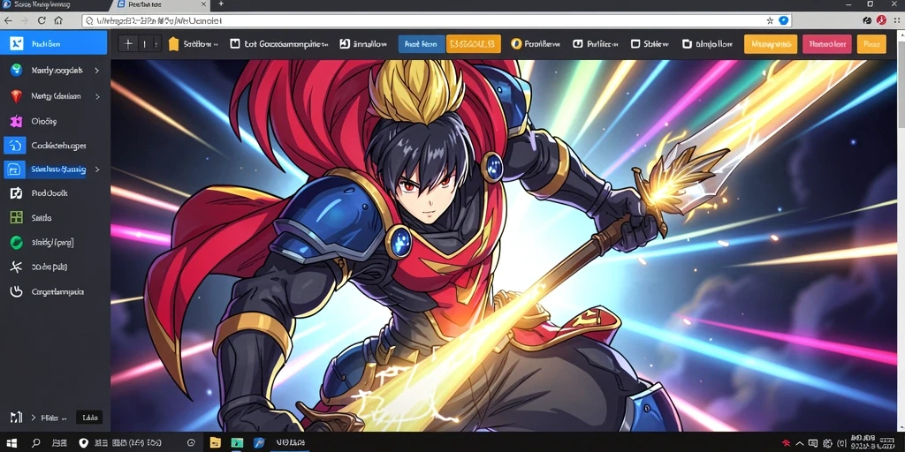Click the plus button in the dark toolbar

pos(128,44)
